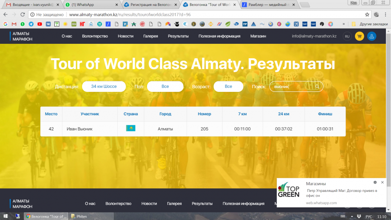Expand the distance dropdown '34 км Шоссе'
Screen dimensions: 391x220
point(104,86)
